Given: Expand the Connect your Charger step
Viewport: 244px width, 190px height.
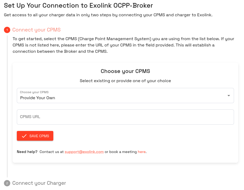Looking at the screenshot, I should (x=39, y=183).
